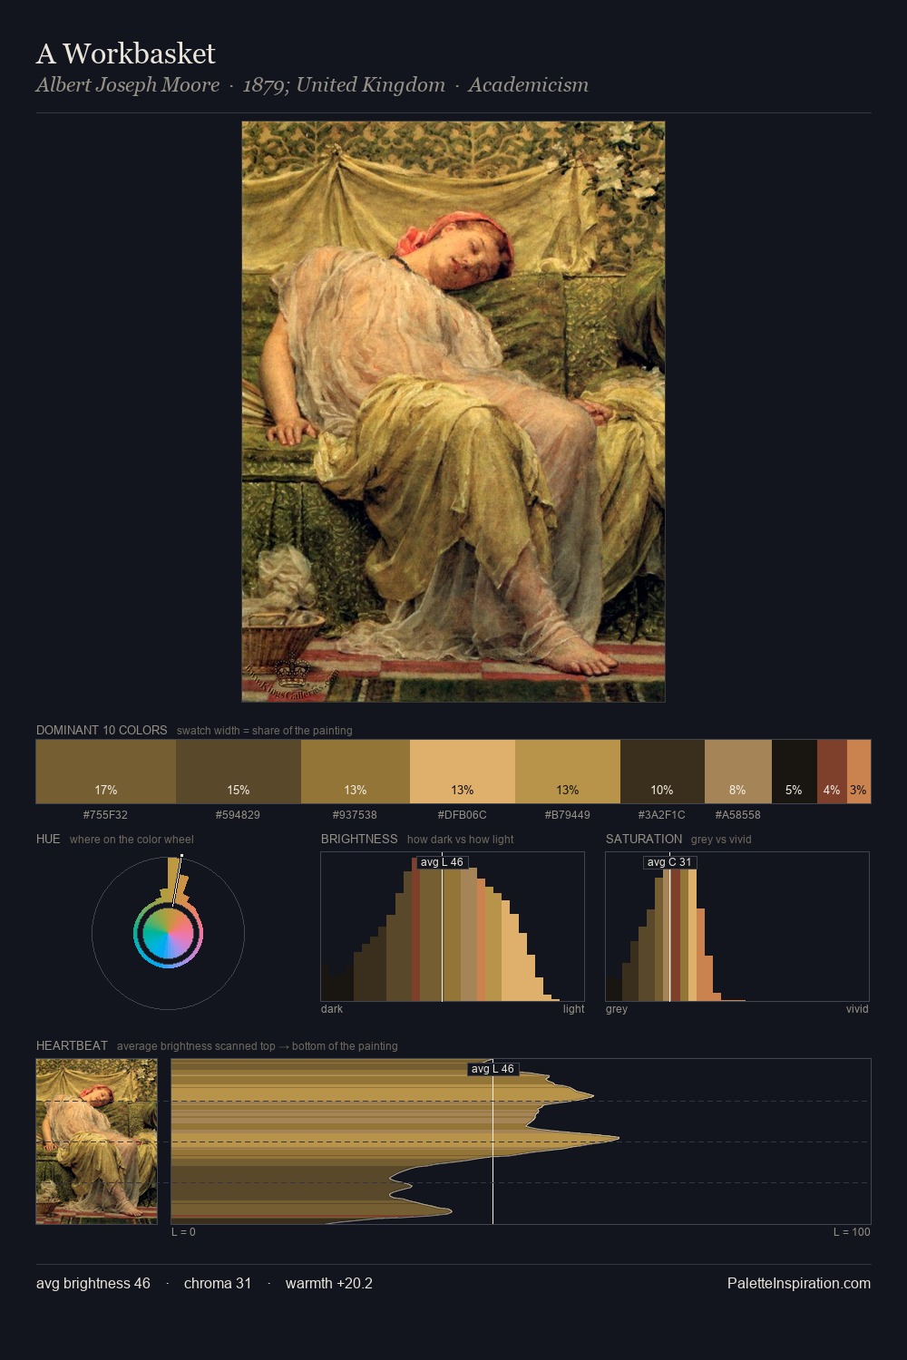
Task: Select the light tan swatch #DFB06C
Action: tap(463, 772)
